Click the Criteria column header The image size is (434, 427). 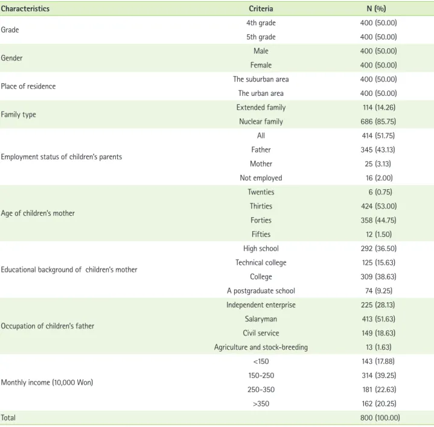coord(261,8)
